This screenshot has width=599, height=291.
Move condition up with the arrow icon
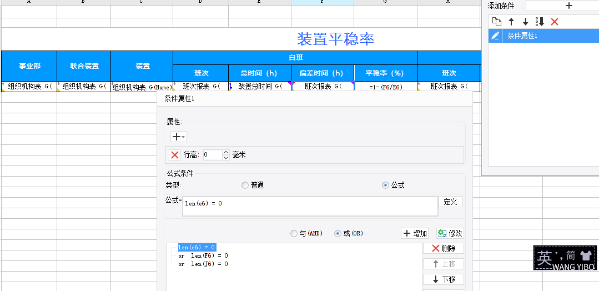511,22
